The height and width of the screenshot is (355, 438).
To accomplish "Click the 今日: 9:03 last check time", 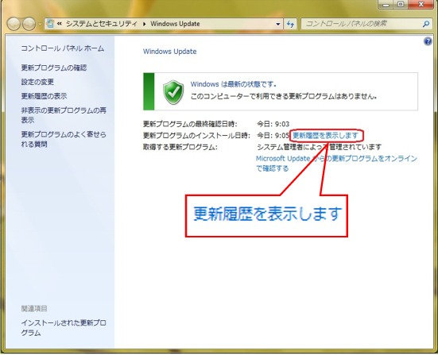I will pyautogui.click(x=273, y=124).
